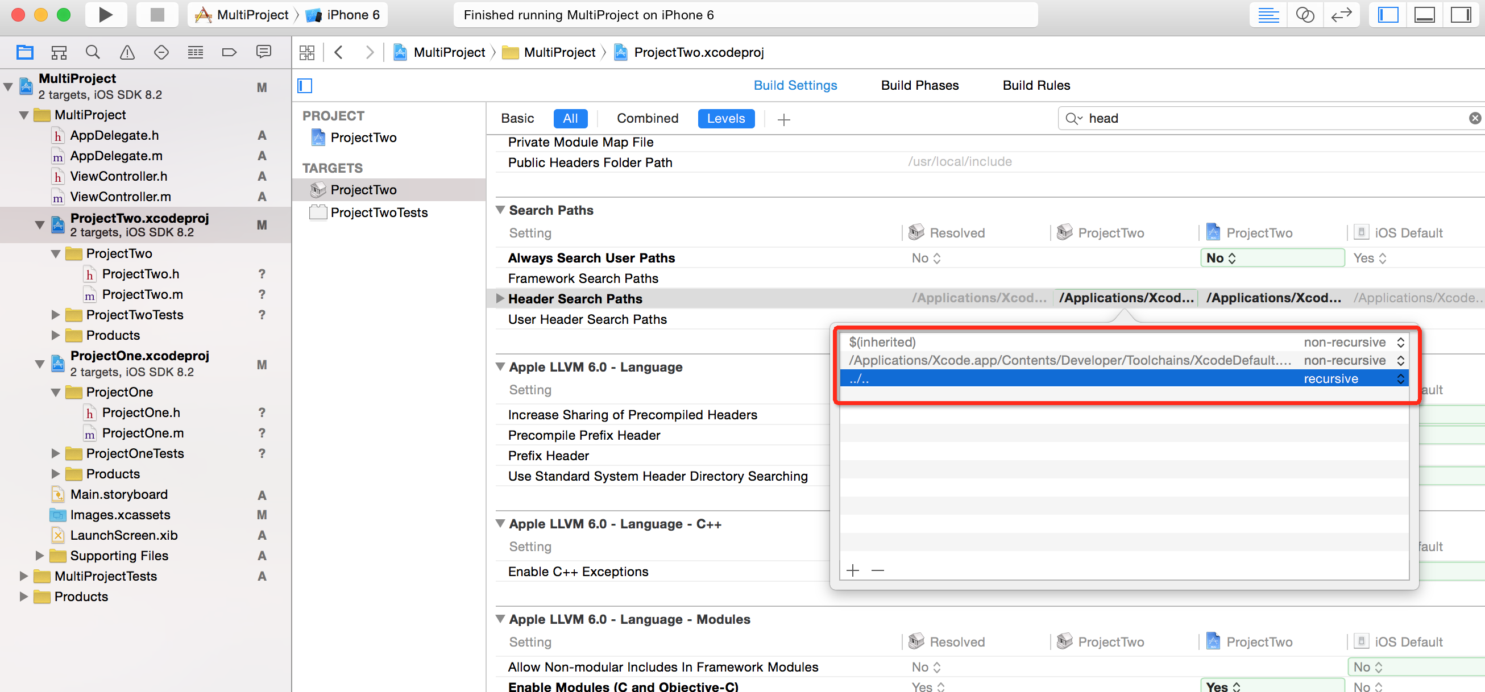This screenshot has height=692, width=1485.
Task: Toggle the navigator left panel
Action: coord(1388,15)
